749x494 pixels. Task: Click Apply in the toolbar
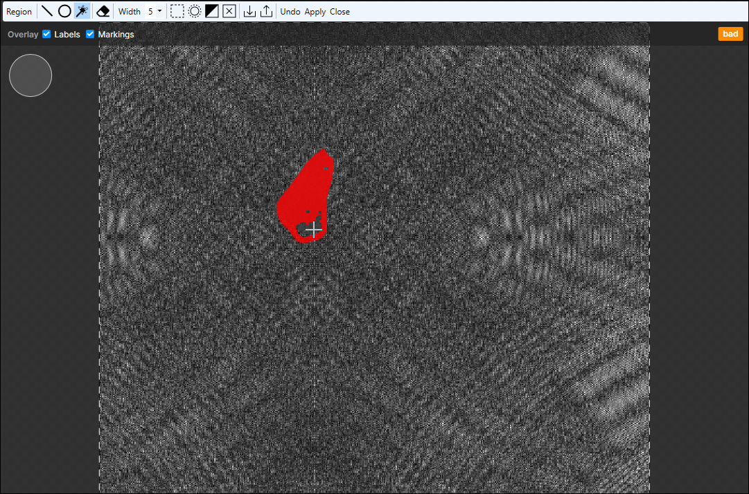[x=315, y=12]
